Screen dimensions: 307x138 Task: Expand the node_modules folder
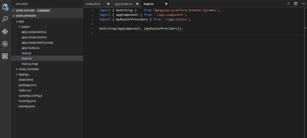tap(29, 69)
